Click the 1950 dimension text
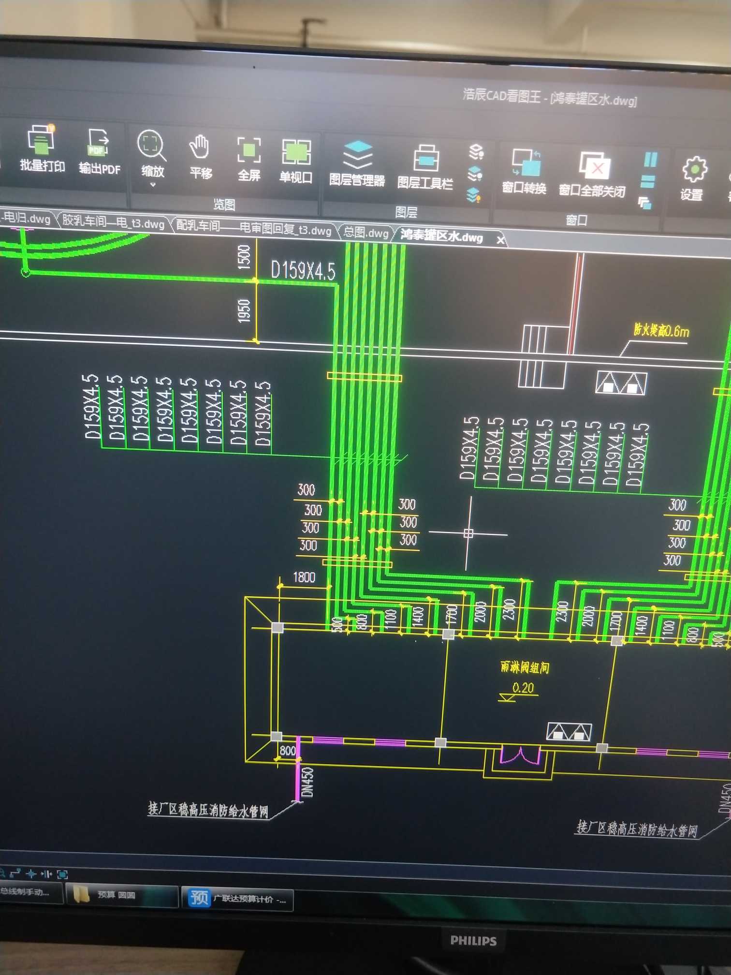Screen dimensions: 731x975 click(244, 310)
